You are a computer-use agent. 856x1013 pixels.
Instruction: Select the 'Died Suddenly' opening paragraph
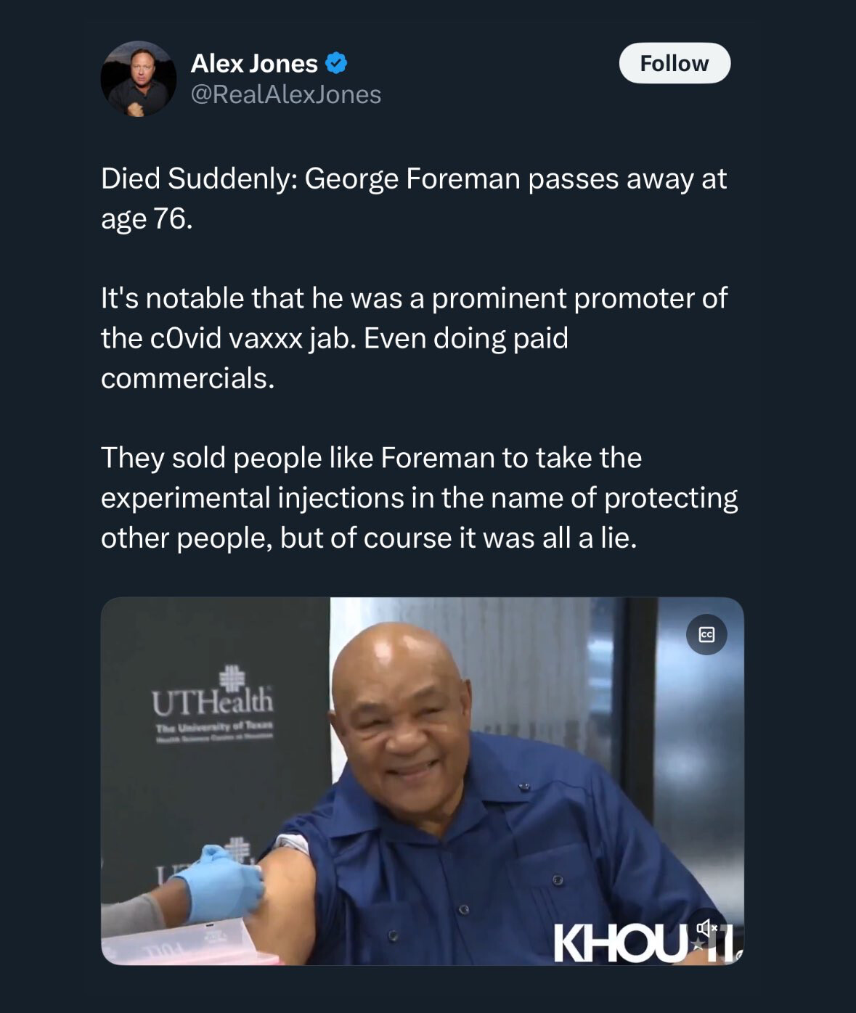click(414, 198)
